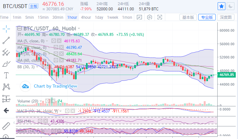Switch to 15min interval
238x139 pixels.
pos(43,17)
